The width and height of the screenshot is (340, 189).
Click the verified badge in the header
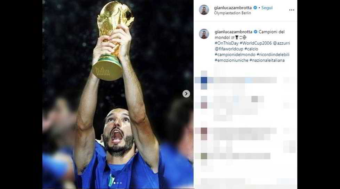(x=255, y=8)
